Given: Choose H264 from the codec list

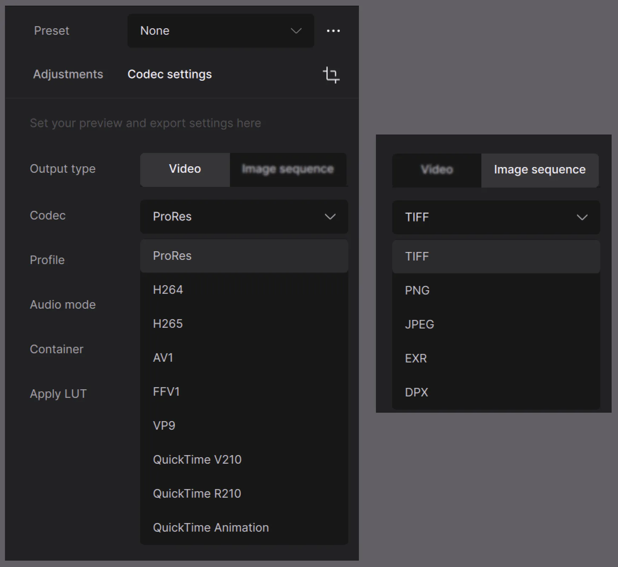Looking at the screenshot, I should pyautogui.click(x=168, y=290).
